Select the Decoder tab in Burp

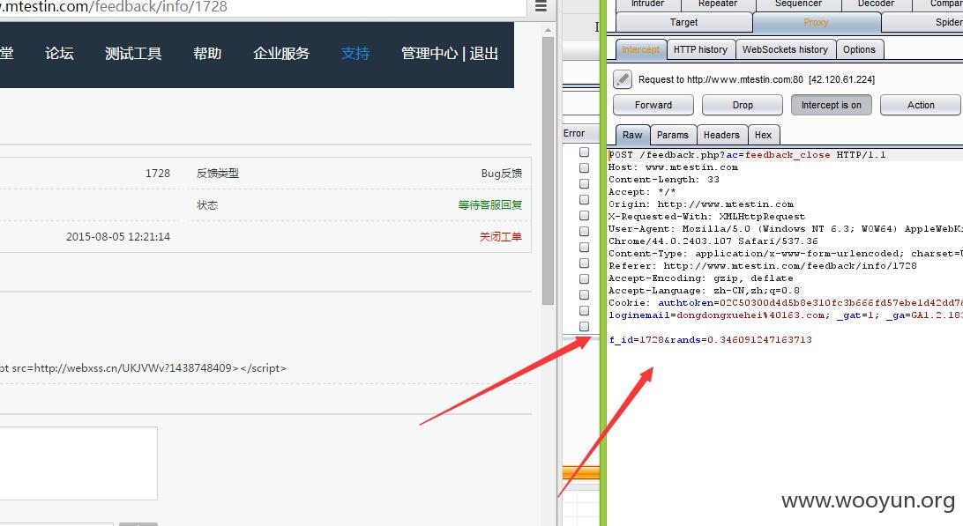tap(876, 4)
